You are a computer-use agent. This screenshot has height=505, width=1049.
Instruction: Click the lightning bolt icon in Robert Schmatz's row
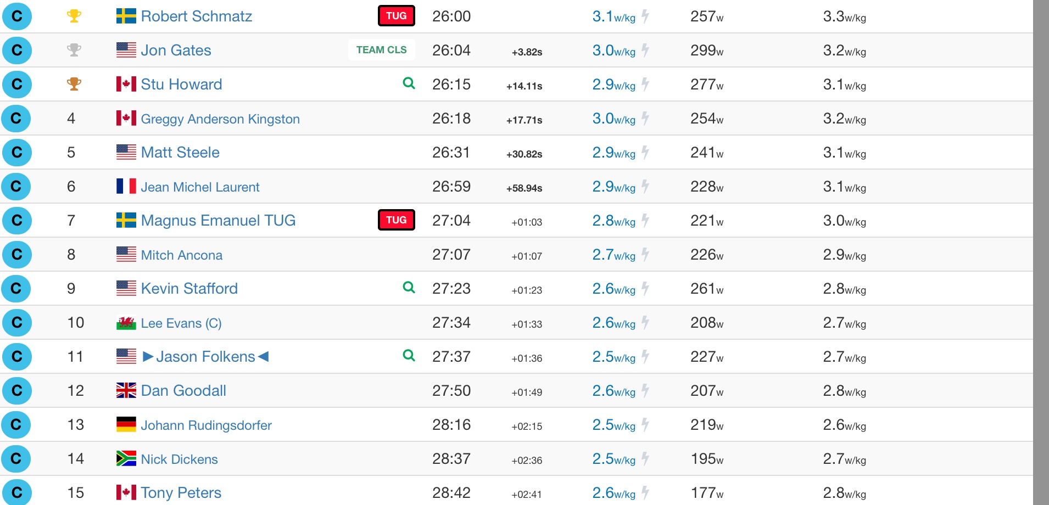click(x=646, y=16)
